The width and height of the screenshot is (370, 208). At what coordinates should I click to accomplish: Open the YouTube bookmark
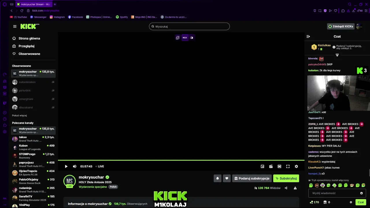click(x=18, y=17)
